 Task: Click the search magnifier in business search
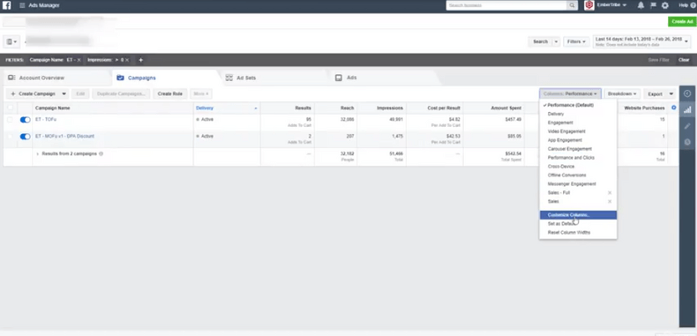tap(573, 5)
